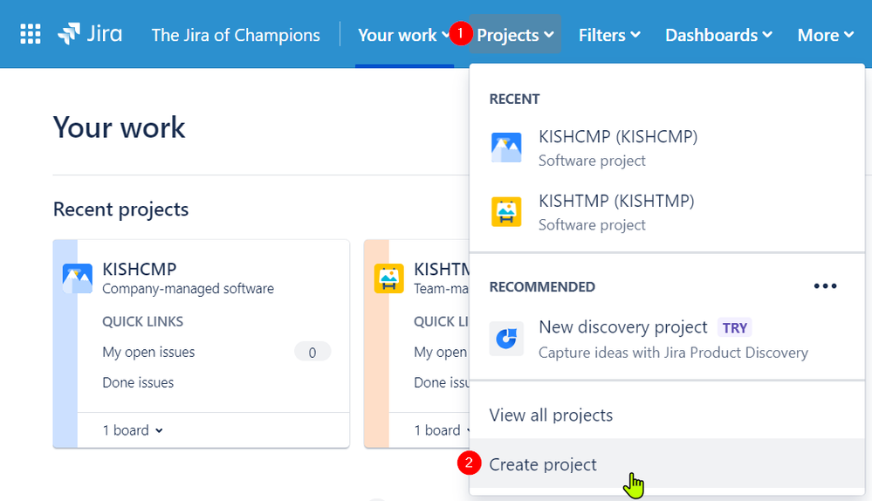Viewport: 872px width, 501px height.
Task: Click the Recent projects heading
Action: (x=120, y=209)
